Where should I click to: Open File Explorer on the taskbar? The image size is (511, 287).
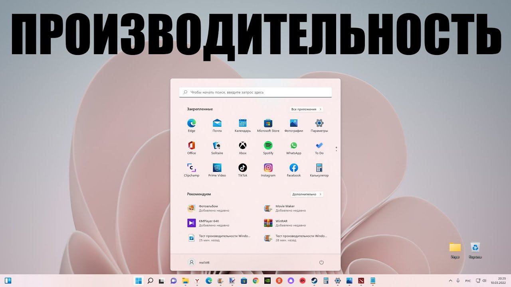tap(185, 281)
